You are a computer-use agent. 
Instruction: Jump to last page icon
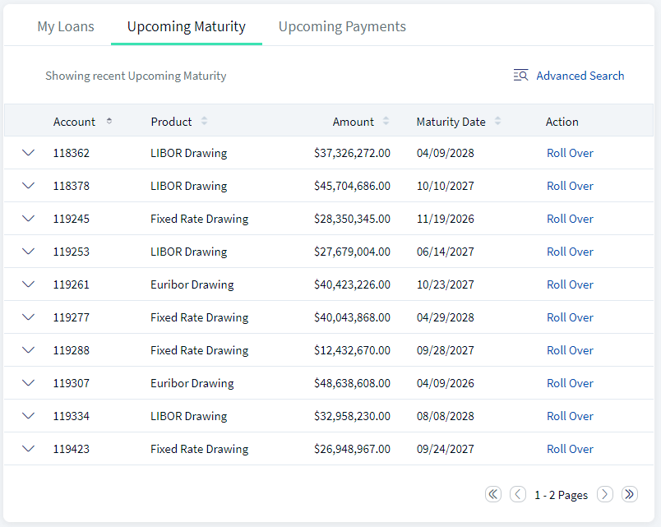(x=630, y=494)
